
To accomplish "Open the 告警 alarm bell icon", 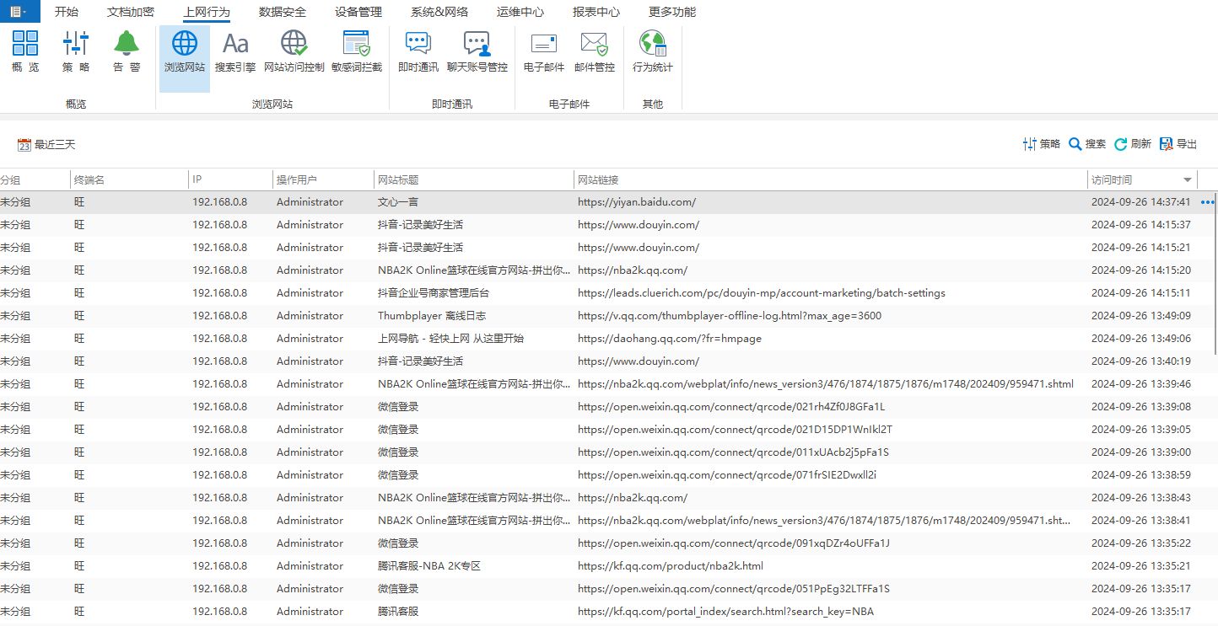I will [127, 51].
